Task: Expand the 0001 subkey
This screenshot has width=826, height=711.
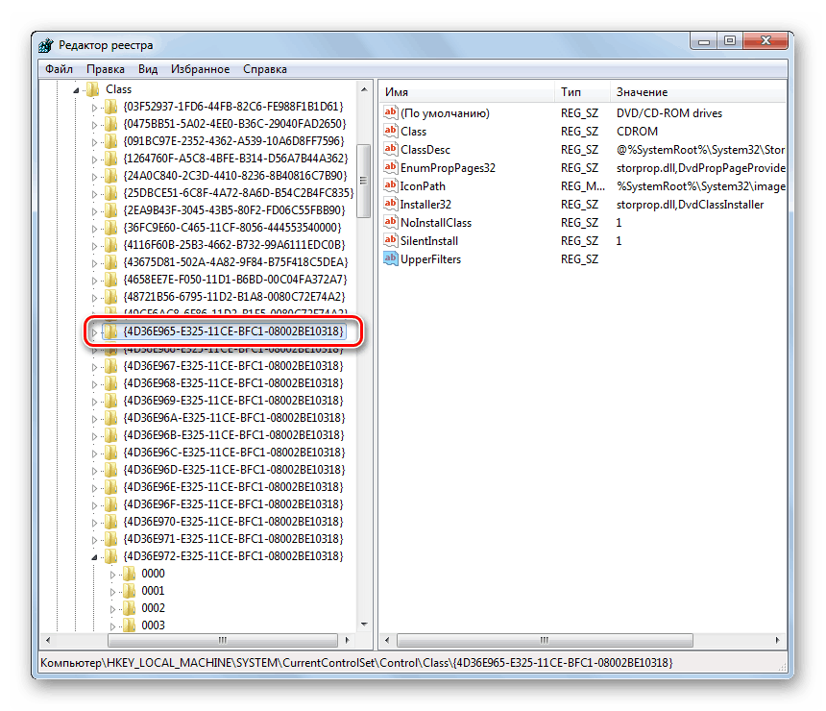Action: tap(112, 592)
